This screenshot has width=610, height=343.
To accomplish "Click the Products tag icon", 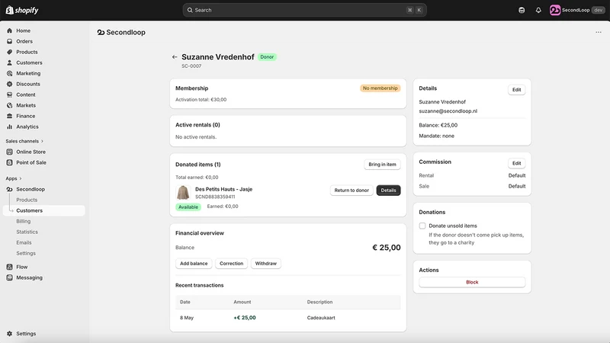I will pos(9,52).
